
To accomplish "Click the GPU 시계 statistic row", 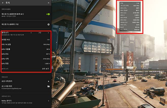I will coord(25,59).
